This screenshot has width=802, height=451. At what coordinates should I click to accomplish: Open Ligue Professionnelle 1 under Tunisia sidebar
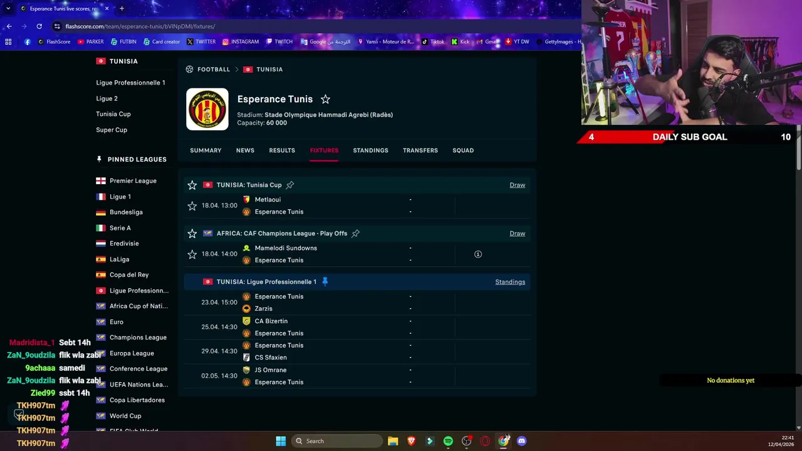[x=130, y=83]
